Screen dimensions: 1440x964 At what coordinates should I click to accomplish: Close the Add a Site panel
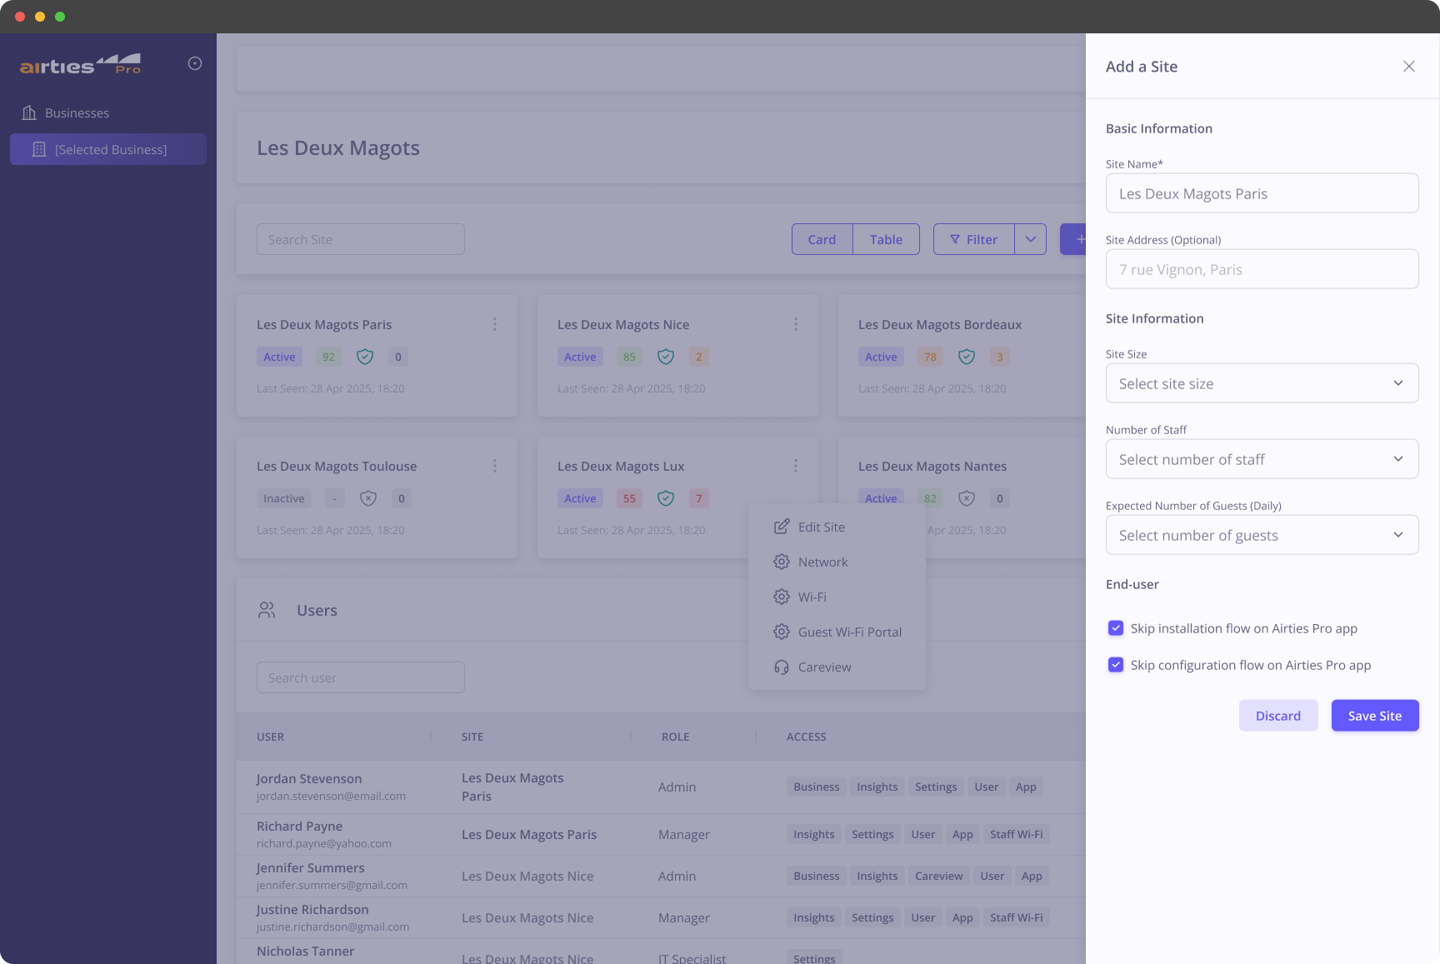pos(1409,66)
